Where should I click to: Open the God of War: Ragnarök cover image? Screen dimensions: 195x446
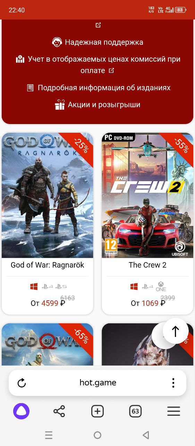pyautogui.click(x=48, y=195)
